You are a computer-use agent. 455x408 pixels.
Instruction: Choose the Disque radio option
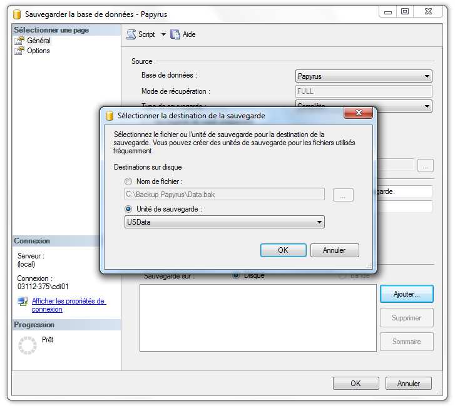tap(236, 275)
